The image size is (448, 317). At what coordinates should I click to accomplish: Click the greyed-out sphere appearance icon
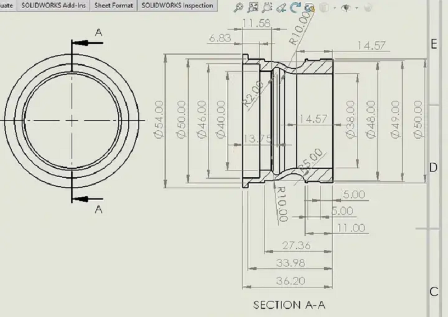368,8
